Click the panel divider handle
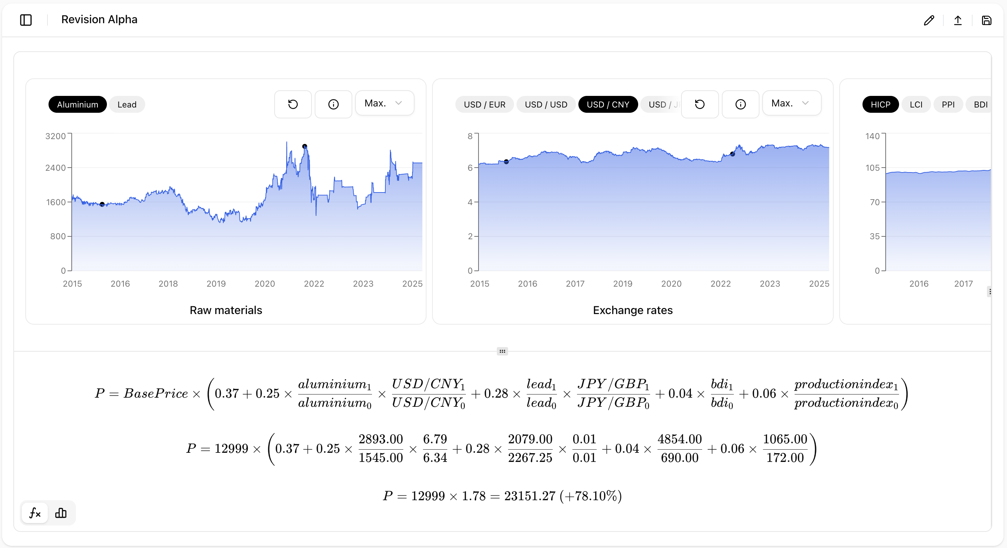Screen dimensions: 1007x548 [x=502, y=351]
